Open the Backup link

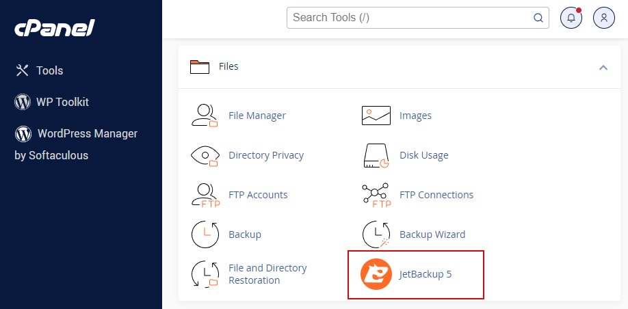pos(245,234)
